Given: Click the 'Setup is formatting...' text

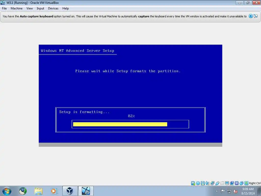Looking at the screenshot, I should (x=84, y=112).
